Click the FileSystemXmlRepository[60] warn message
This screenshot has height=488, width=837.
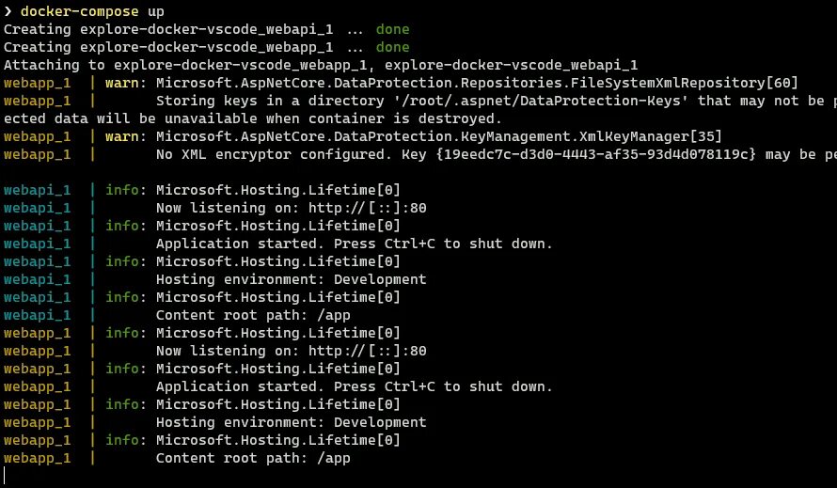(477, 83)
